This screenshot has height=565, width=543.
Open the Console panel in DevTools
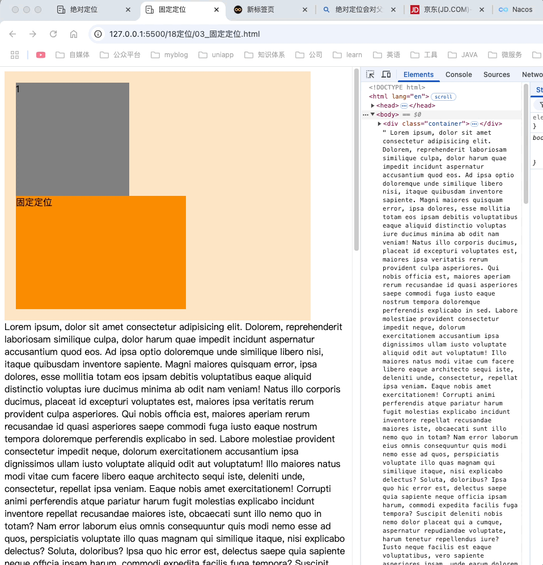click(459, 75)
